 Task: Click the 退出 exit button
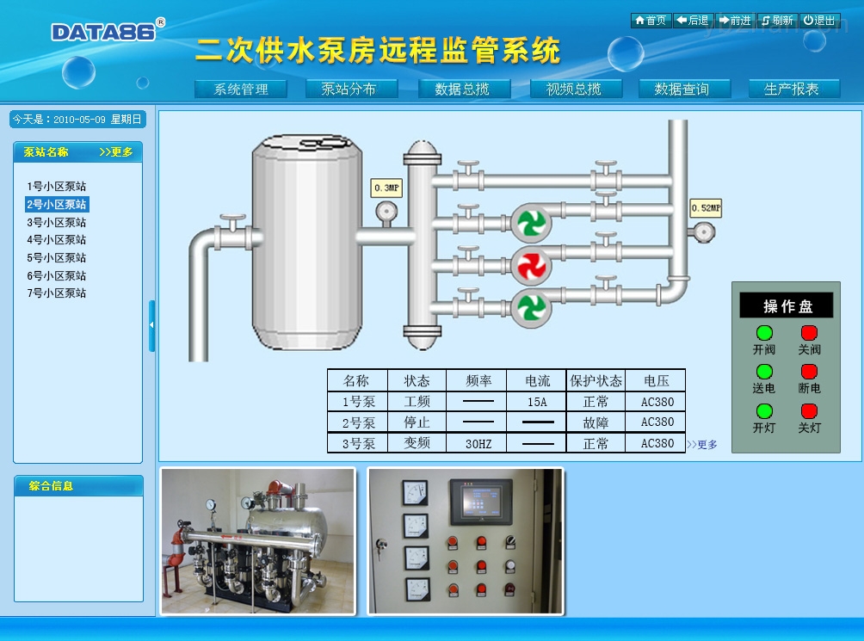819,21
